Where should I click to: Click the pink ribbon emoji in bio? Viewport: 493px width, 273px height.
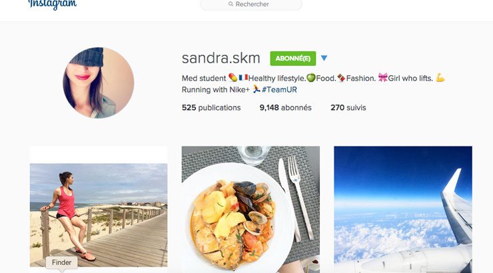point(382,78)
